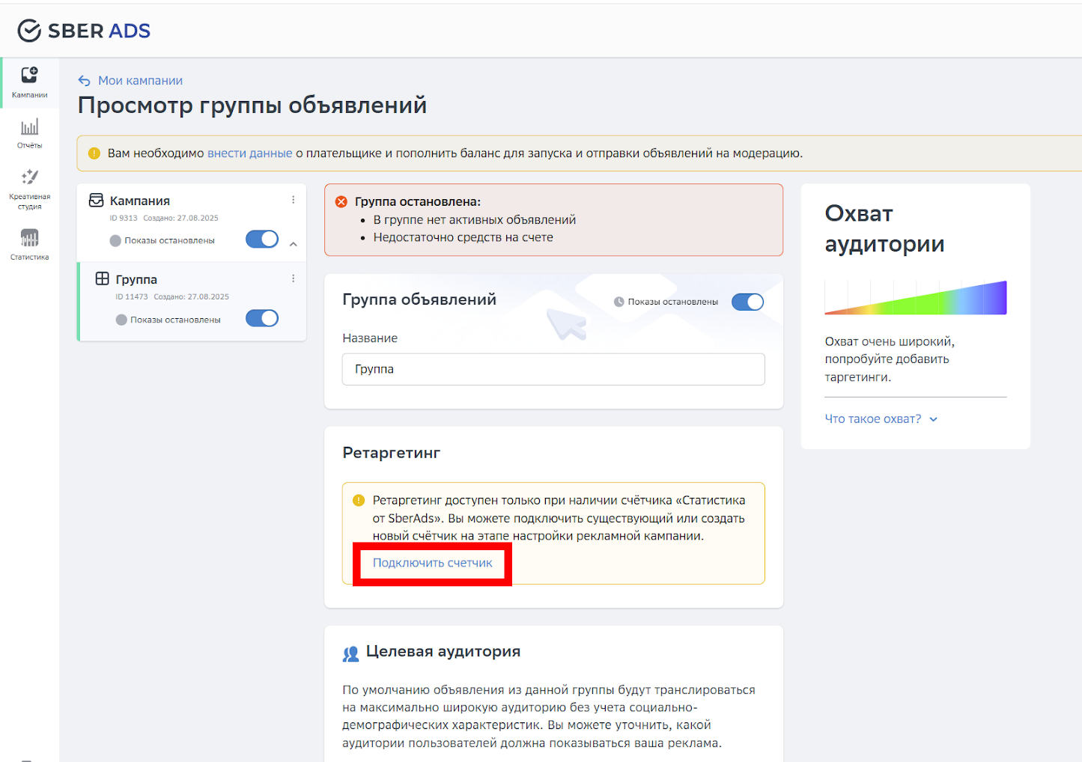Select the Группа item in the campaign tree

135,278
